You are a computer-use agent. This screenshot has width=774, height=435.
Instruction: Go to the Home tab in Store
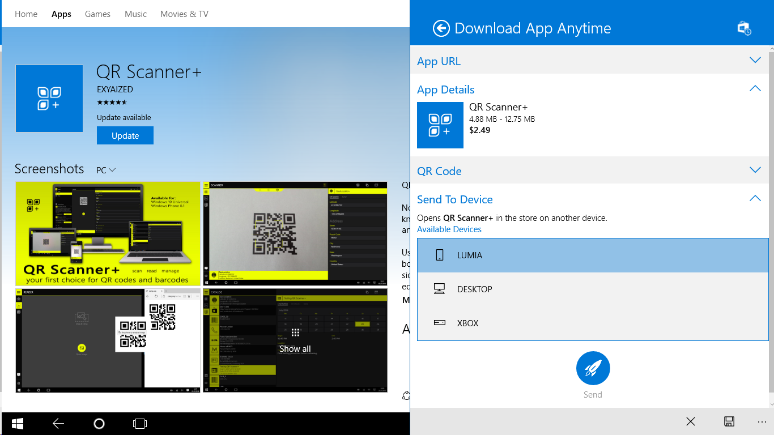(x=26, y=14)
